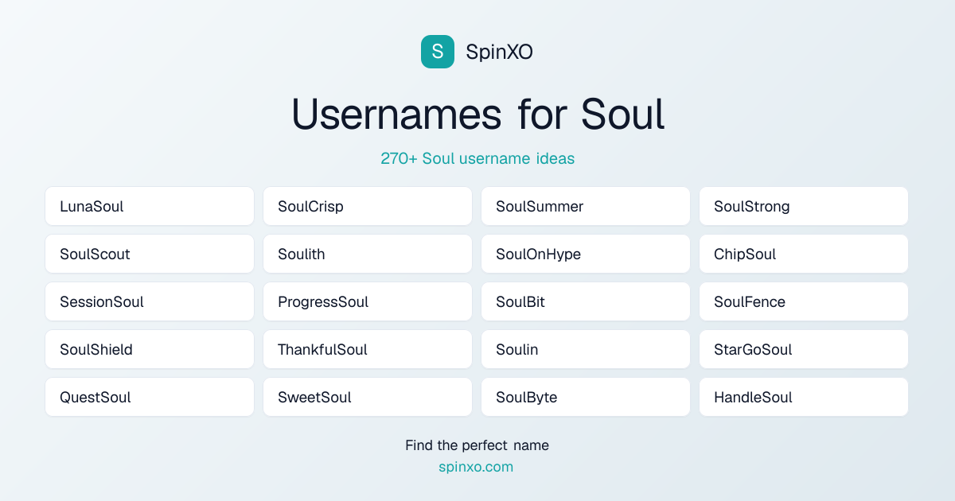Click the Usernames for Soul heading
955x501 pixels.
(x=477, y=114)
